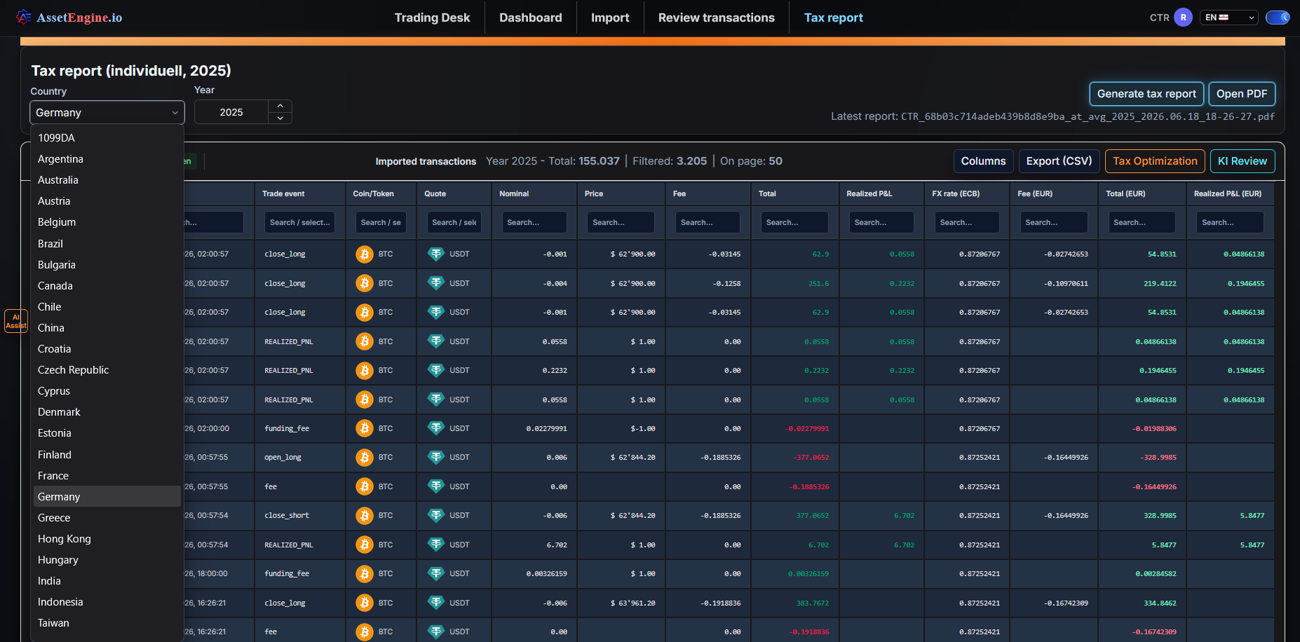The height and width of the screenshot is (642, 1300).
Task: Select Taiwan in the country dropdown
Action: point(107,623)
